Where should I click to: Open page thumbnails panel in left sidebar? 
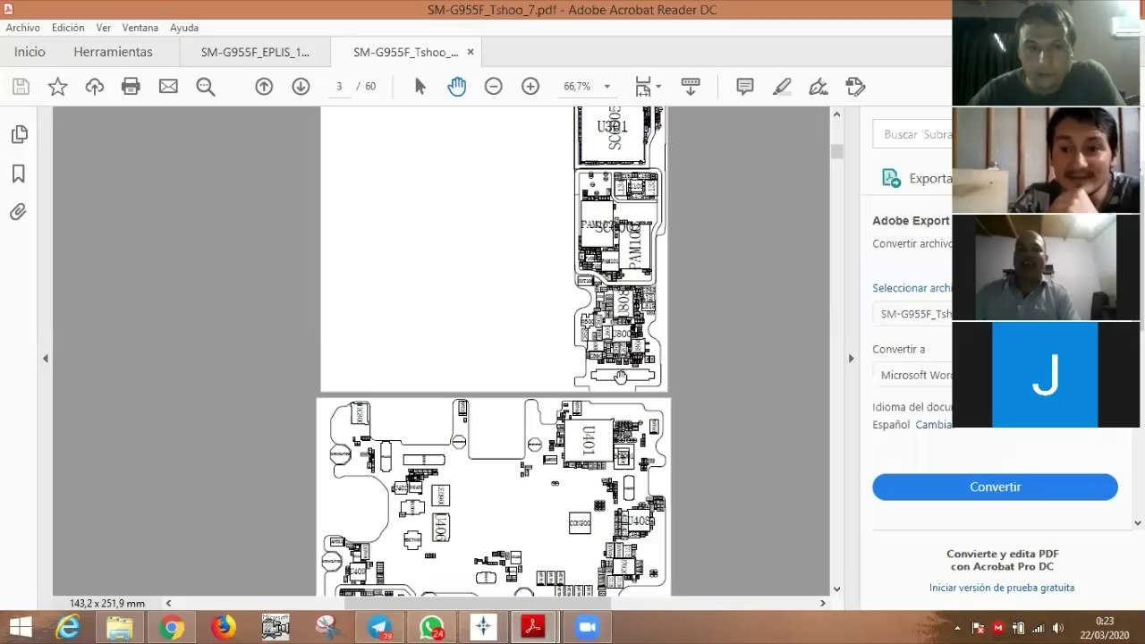tap(19, 134)
